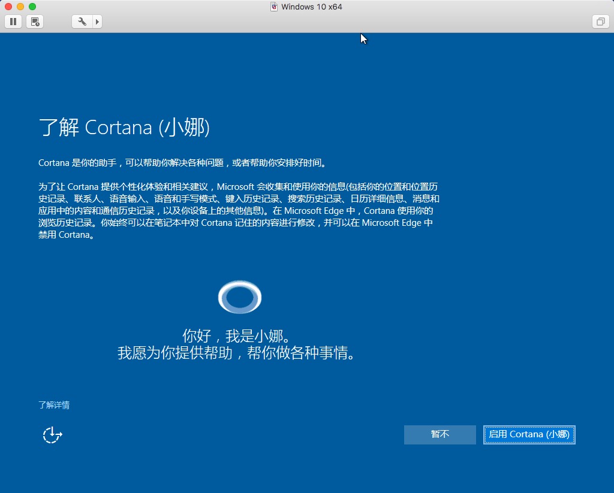Open the Ease of Access icon

[x=53, y=435]
